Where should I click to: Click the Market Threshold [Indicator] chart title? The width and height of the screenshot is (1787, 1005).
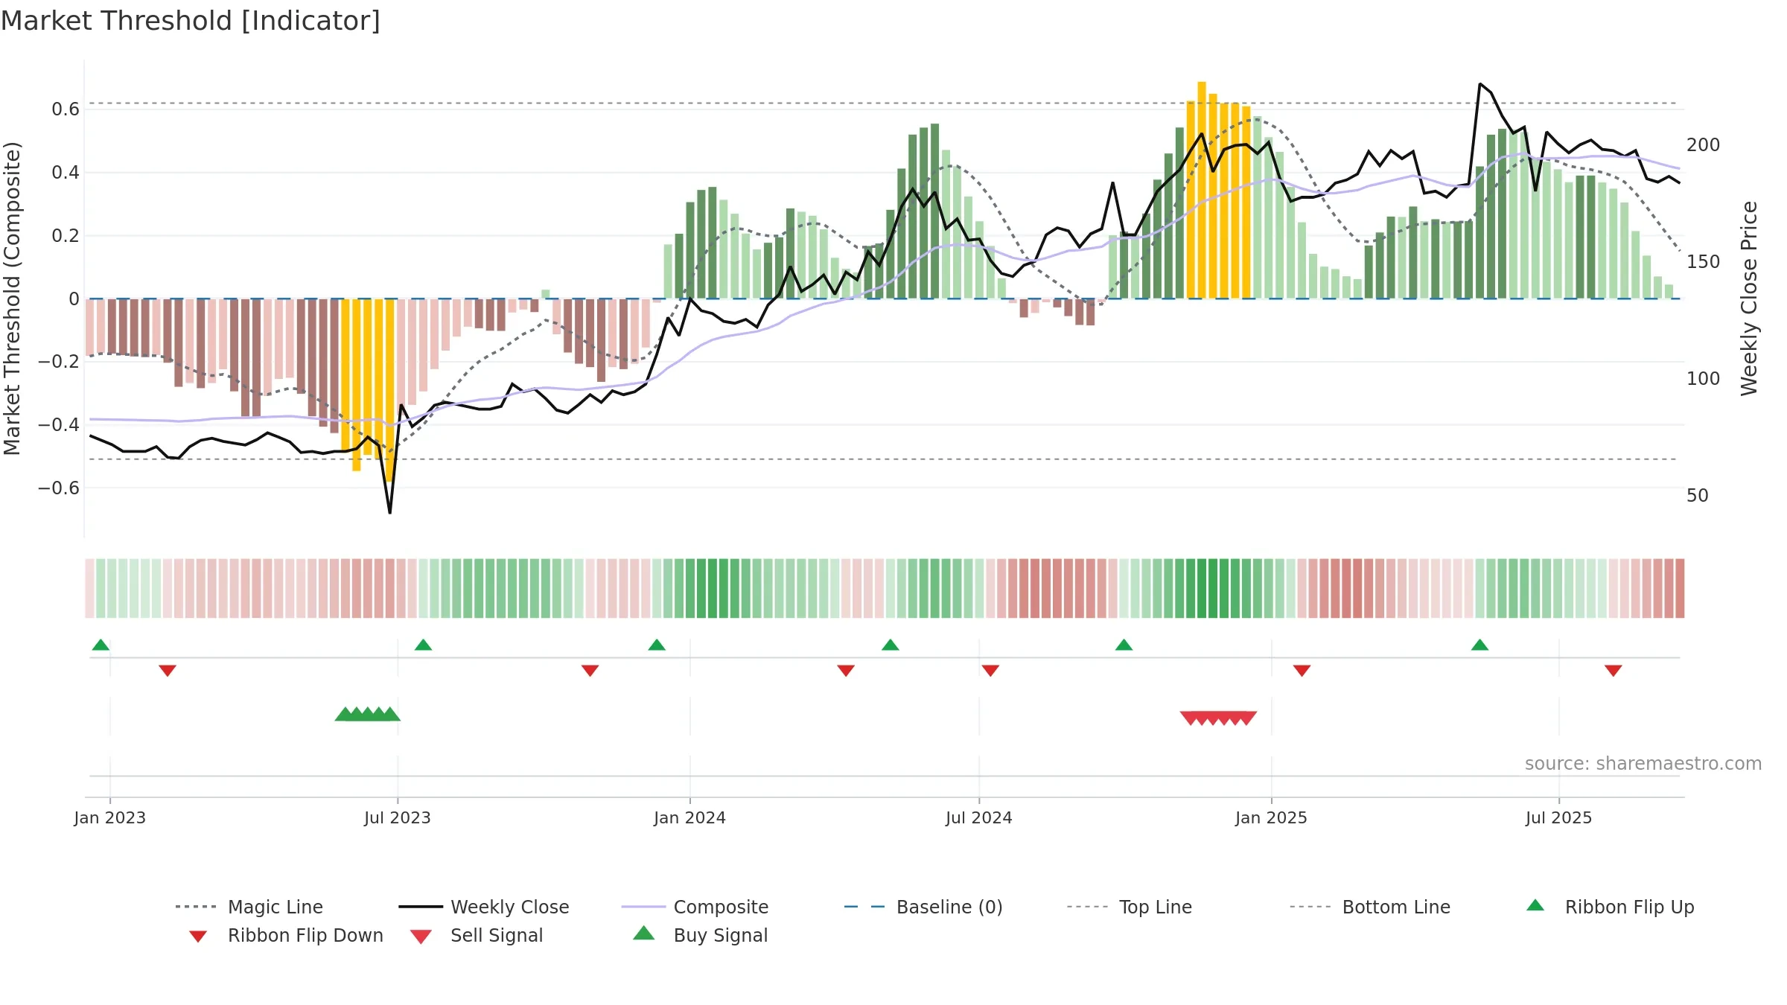(191, 21)
